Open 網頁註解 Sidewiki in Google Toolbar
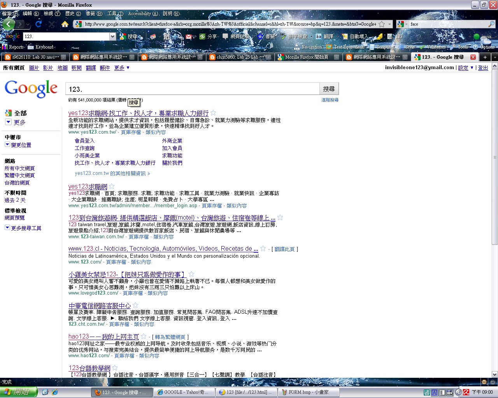Screen dimensions: 498x398 (236, 37)
